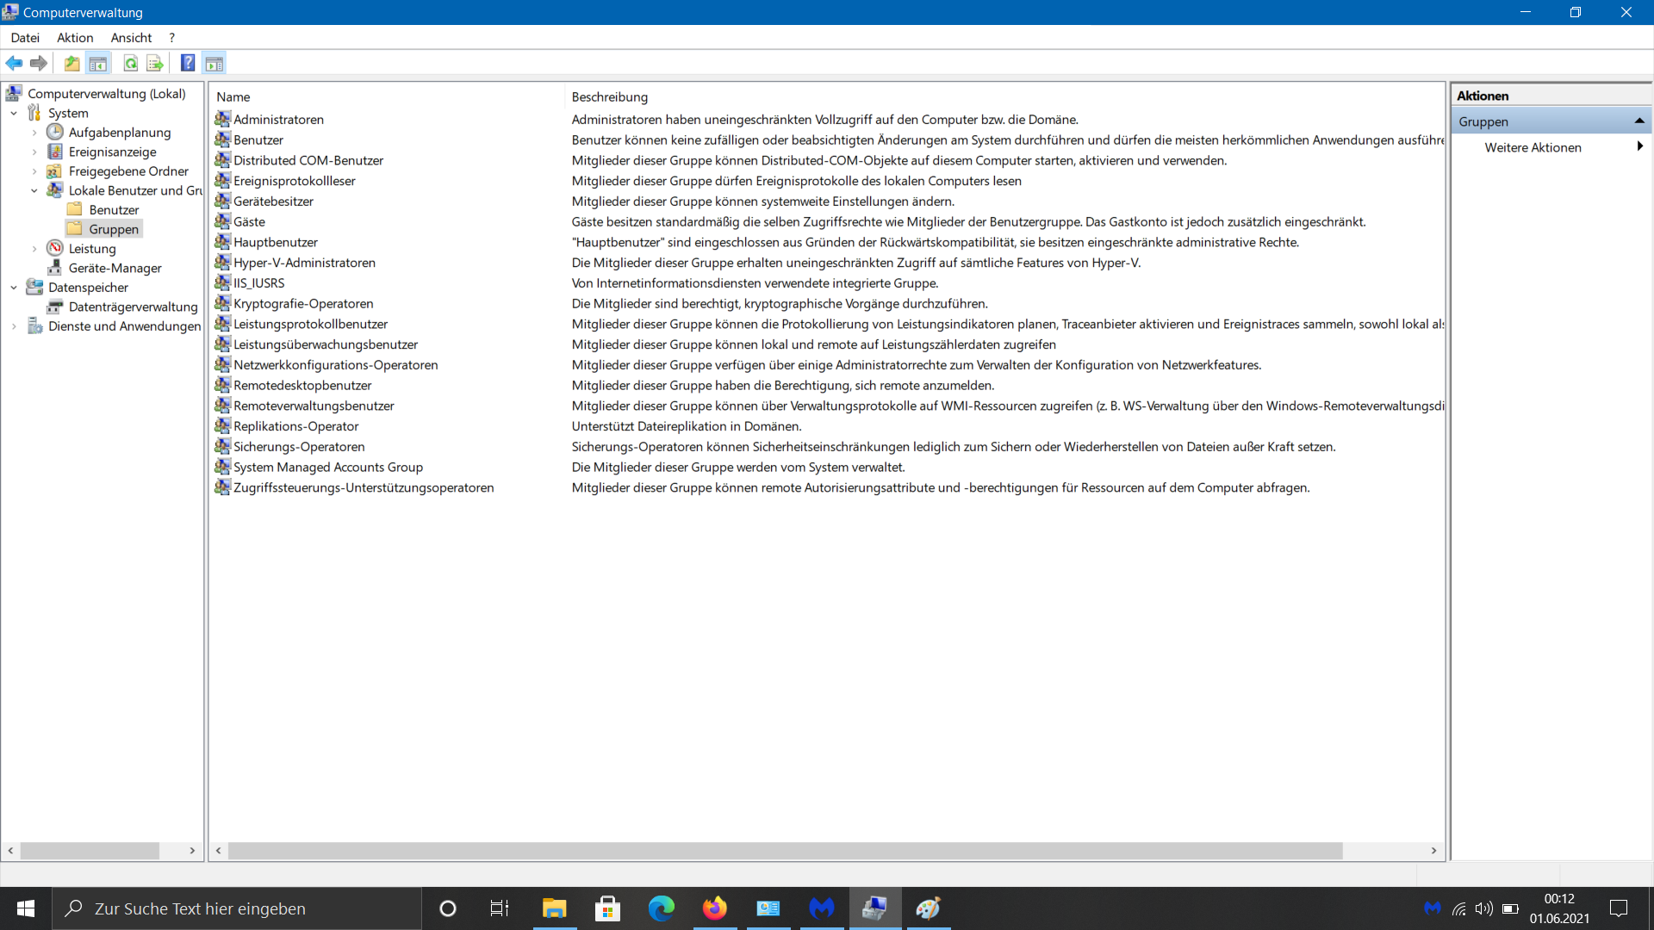Open Malwarebytes from the taskbar

[822, 908]
